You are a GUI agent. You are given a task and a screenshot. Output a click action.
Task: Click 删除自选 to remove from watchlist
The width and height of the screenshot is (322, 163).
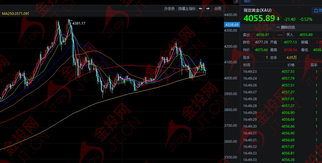(286, 27)
